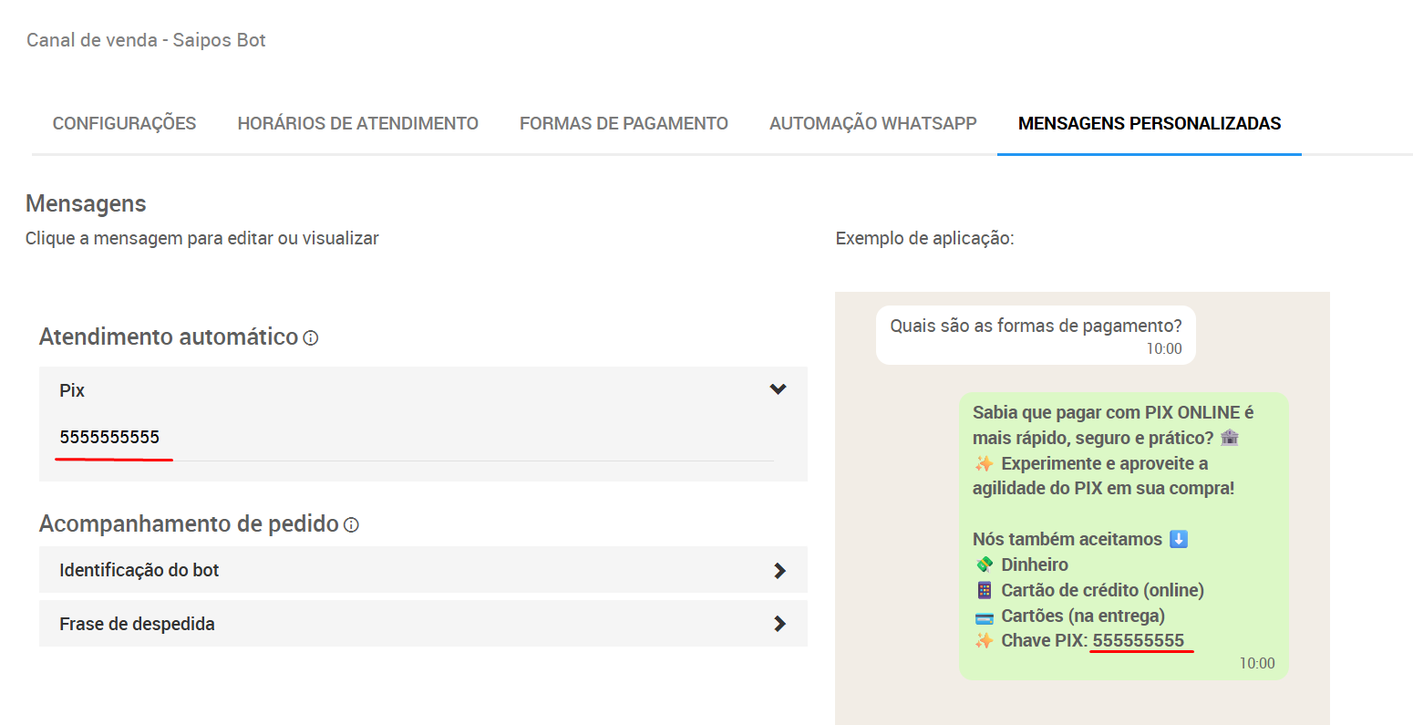Click the blue down-arrow emoji in preview
The image size is (1413, 725).
(x=1178, y=539)
